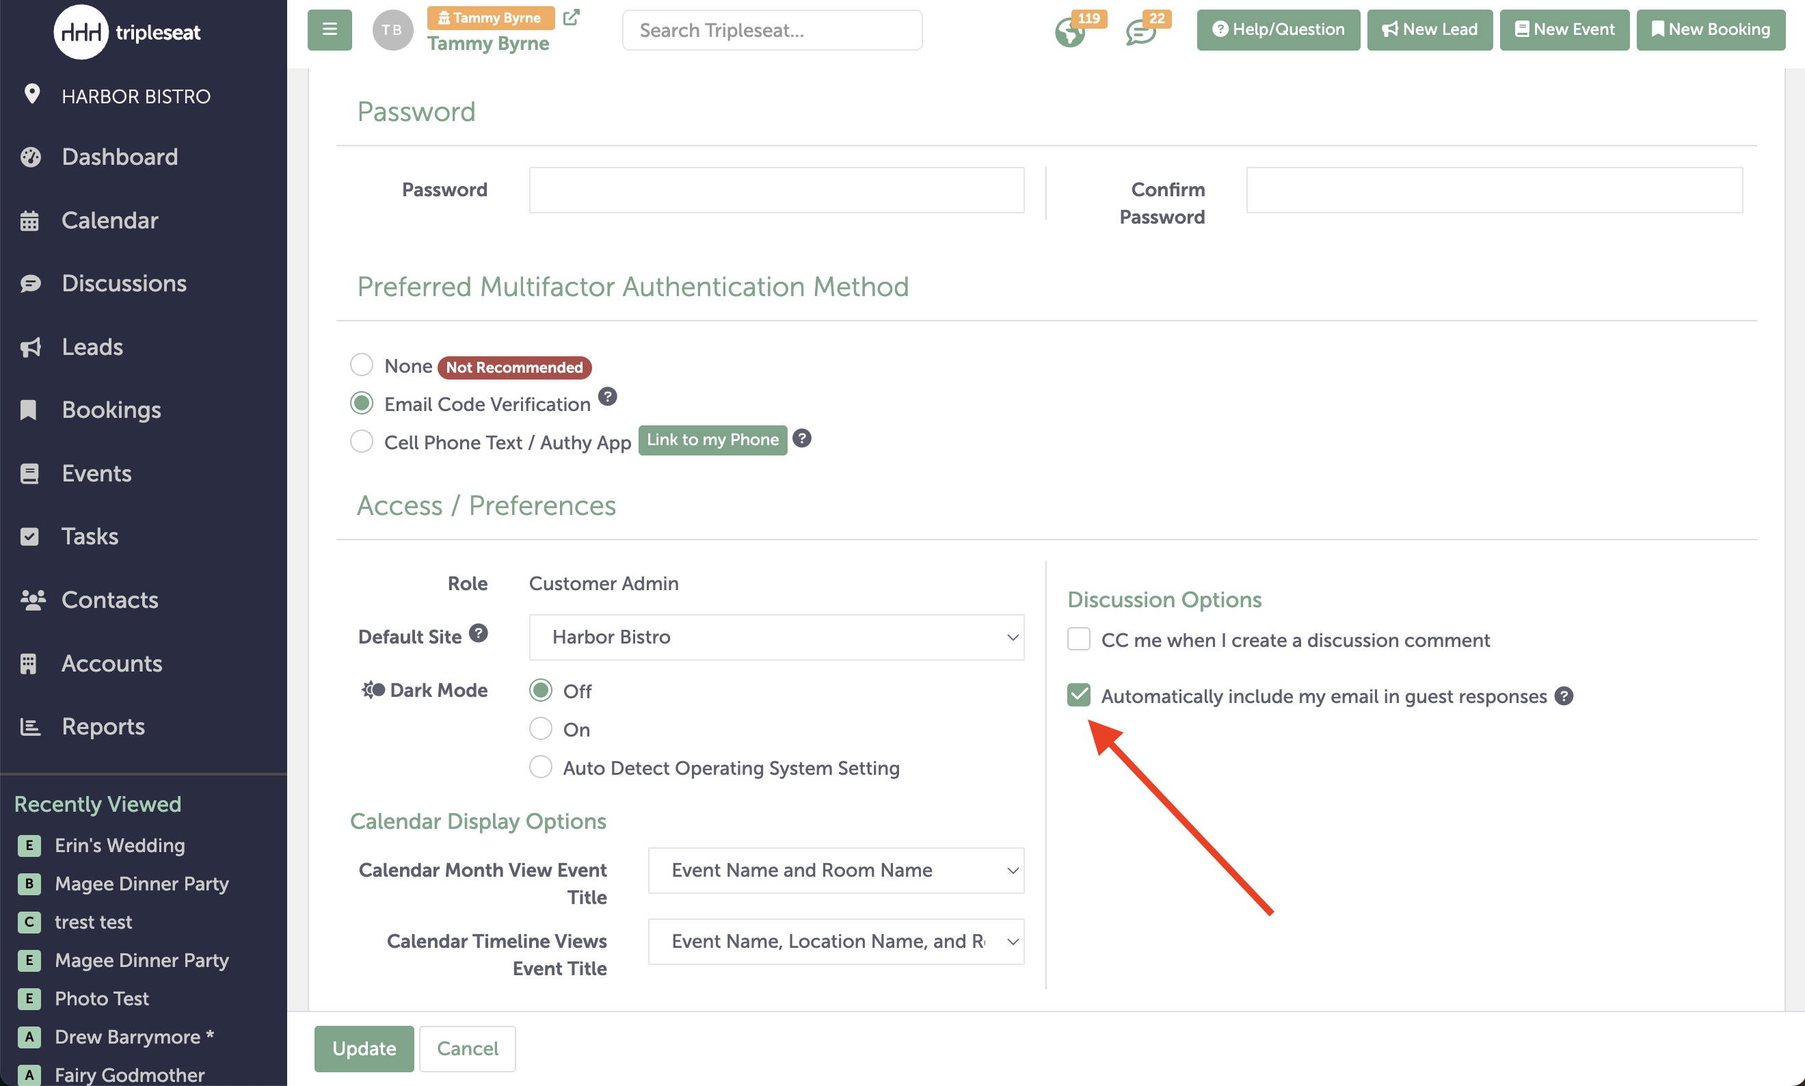The height and width of the screenshot is (1086, 1805).
Task: Open external link icon beside Tammy Byrne
Action: (572, 18)
